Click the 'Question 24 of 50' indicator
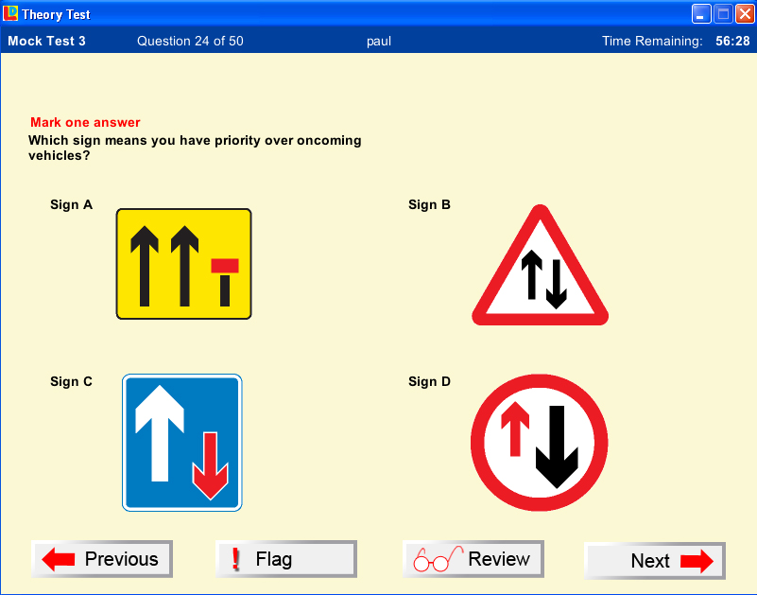757x595 pixels. coord(190,41)
